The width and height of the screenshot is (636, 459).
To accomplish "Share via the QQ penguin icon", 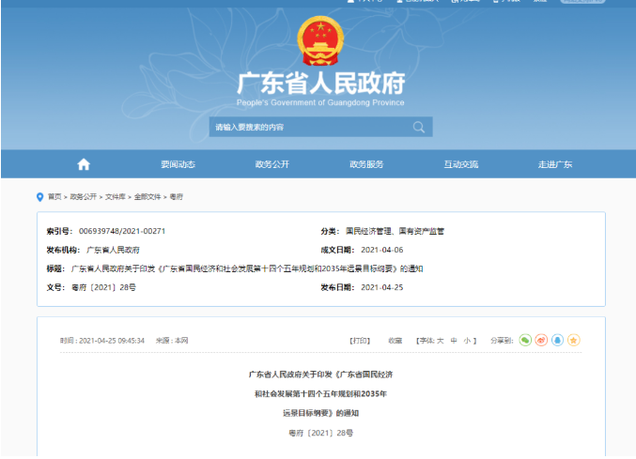I will tap(557, 340).
